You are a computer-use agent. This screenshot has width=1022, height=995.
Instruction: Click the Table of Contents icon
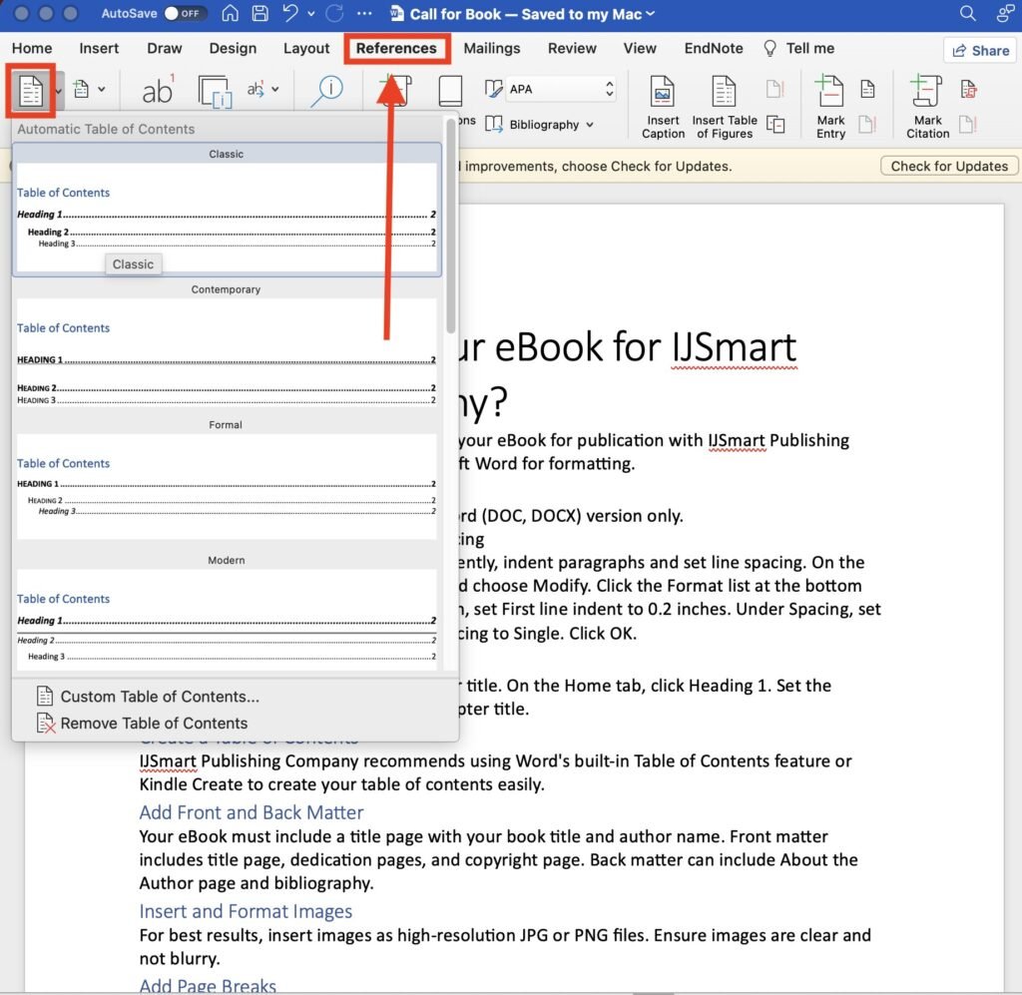click(30, 91)
